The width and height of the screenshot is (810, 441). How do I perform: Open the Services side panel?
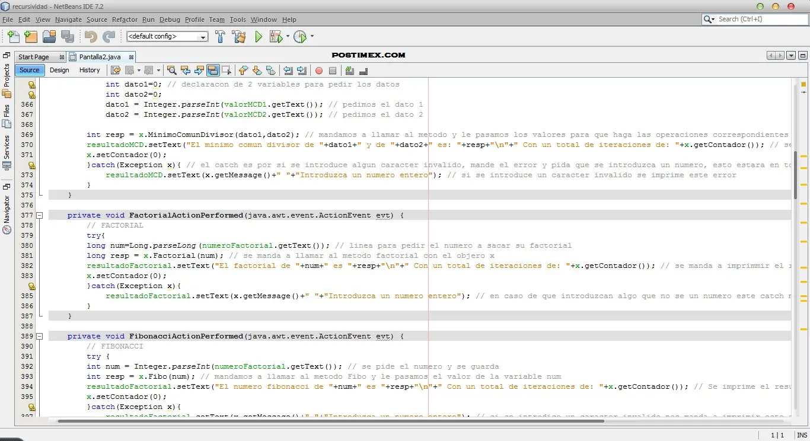tap(7, 152)
